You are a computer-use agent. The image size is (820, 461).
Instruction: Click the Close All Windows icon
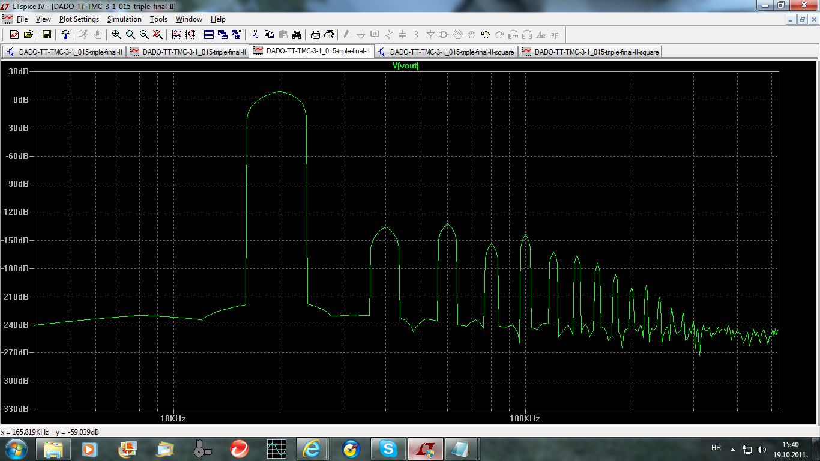pyautogui.click(x=237, y=35)
